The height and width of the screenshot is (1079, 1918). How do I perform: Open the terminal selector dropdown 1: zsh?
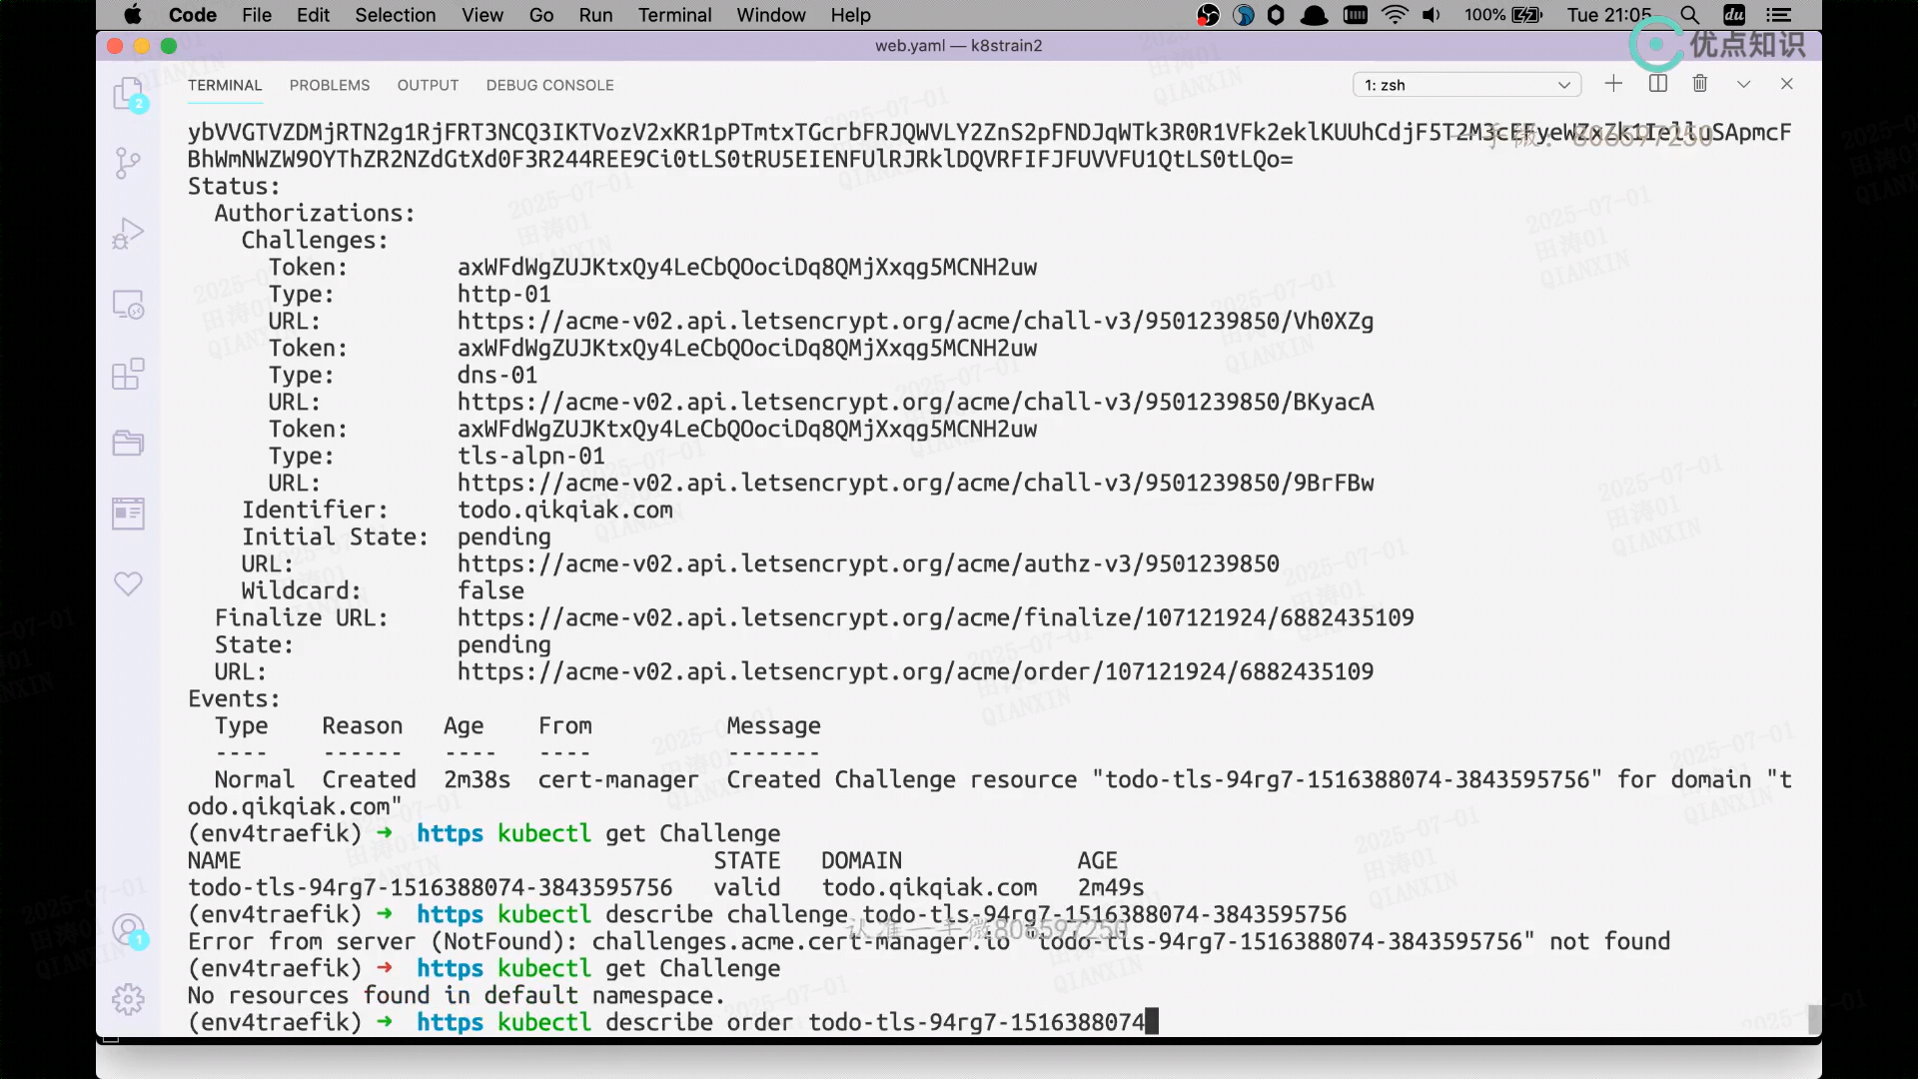(x=1466, y=85)
